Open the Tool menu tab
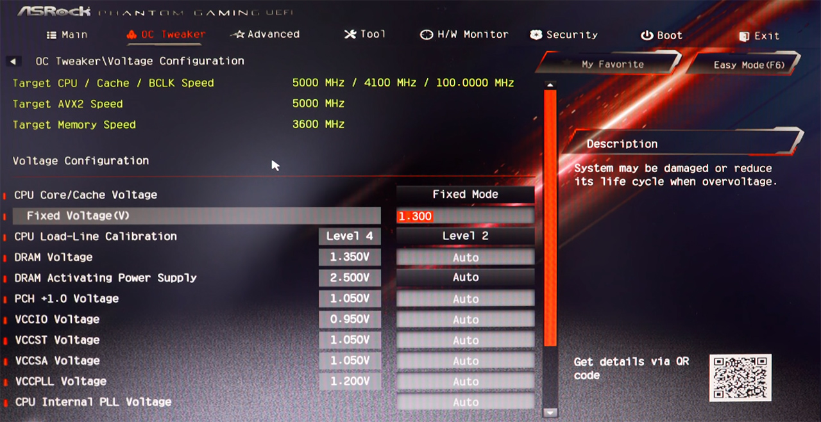The height and width of the screenshot is (422, 821). click(365, 35)
